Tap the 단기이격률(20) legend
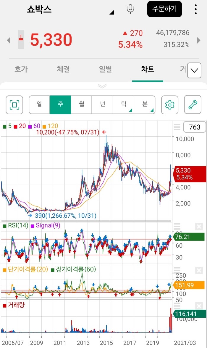This screenshot has height=348, width=207. click(25, 269)
